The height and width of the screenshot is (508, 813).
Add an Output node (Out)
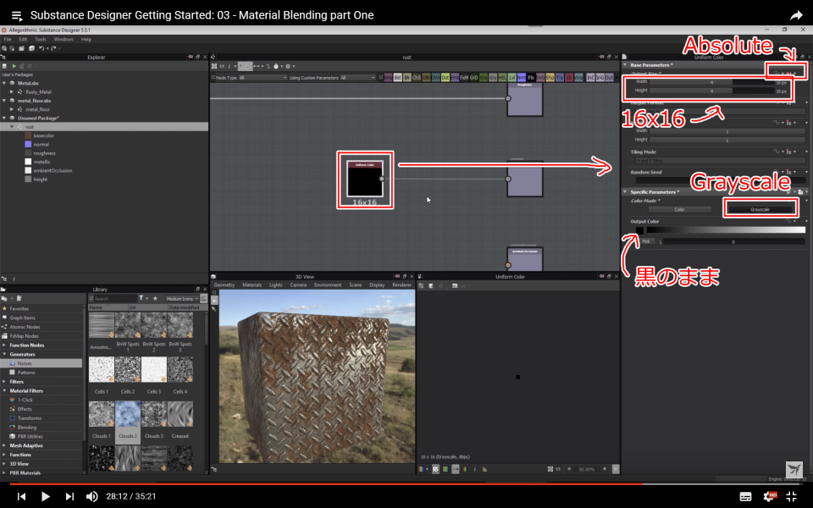tap(609, 78)
